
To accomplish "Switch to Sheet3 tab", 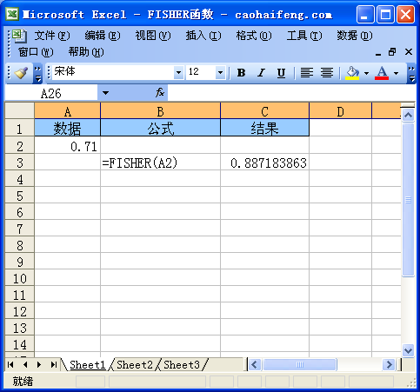I will [x=182, y=365].
